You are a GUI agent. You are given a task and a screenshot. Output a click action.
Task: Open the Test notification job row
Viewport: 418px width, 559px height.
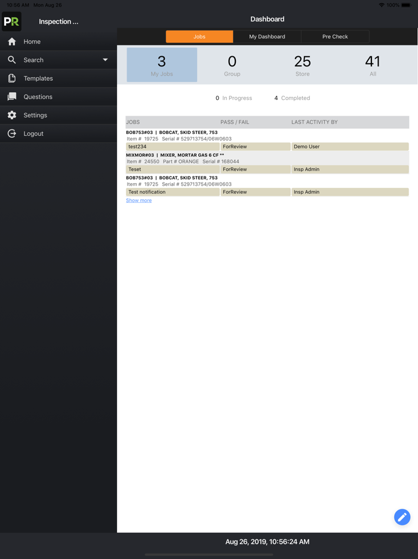click(x=267, y=192)
